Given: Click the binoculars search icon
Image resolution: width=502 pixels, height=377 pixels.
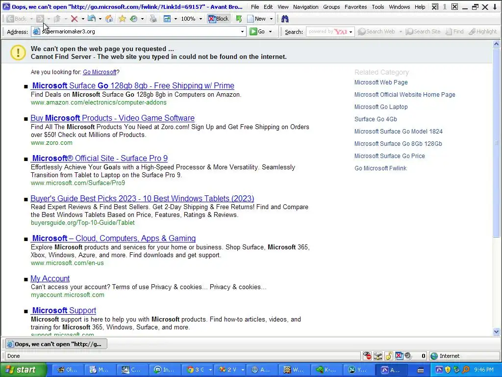Looking at the screenshot, I should (x=285, y=19).
